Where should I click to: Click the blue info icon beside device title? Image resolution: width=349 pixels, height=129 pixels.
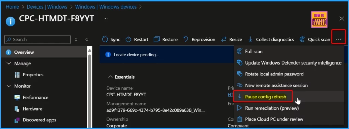coord(11,21)
